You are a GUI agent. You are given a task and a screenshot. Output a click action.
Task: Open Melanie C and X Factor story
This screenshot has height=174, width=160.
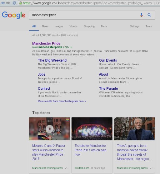click(x=49, y=152)
